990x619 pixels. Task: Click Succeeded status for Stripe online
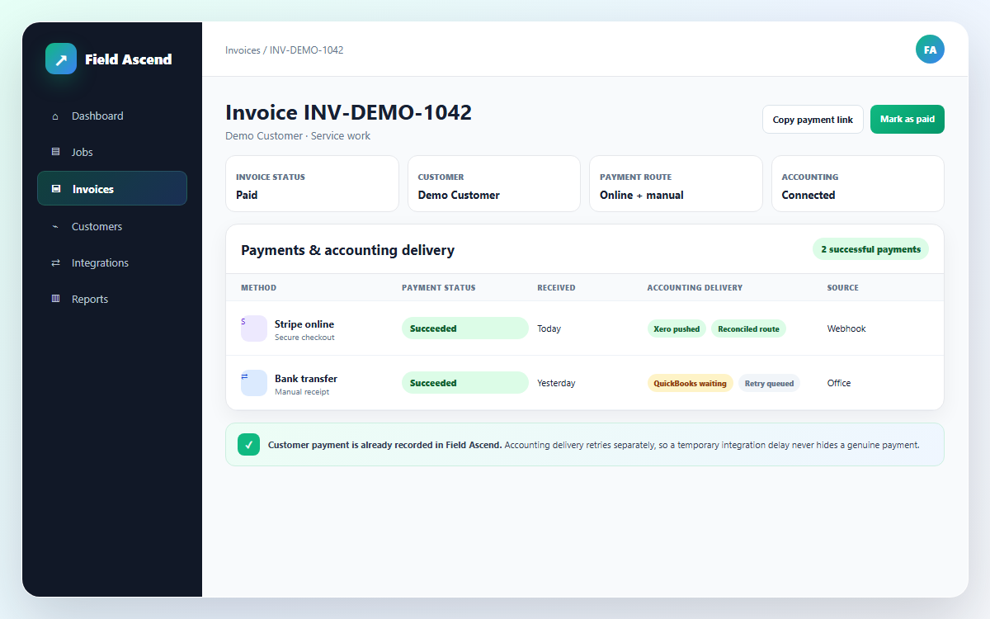[465, 328]
